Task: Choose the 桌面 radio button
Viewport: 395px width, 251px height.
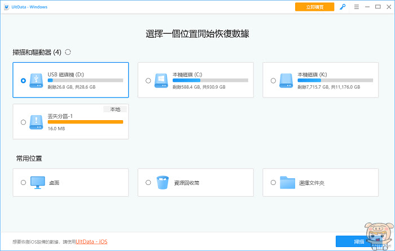Action: (x=23, y=182)
